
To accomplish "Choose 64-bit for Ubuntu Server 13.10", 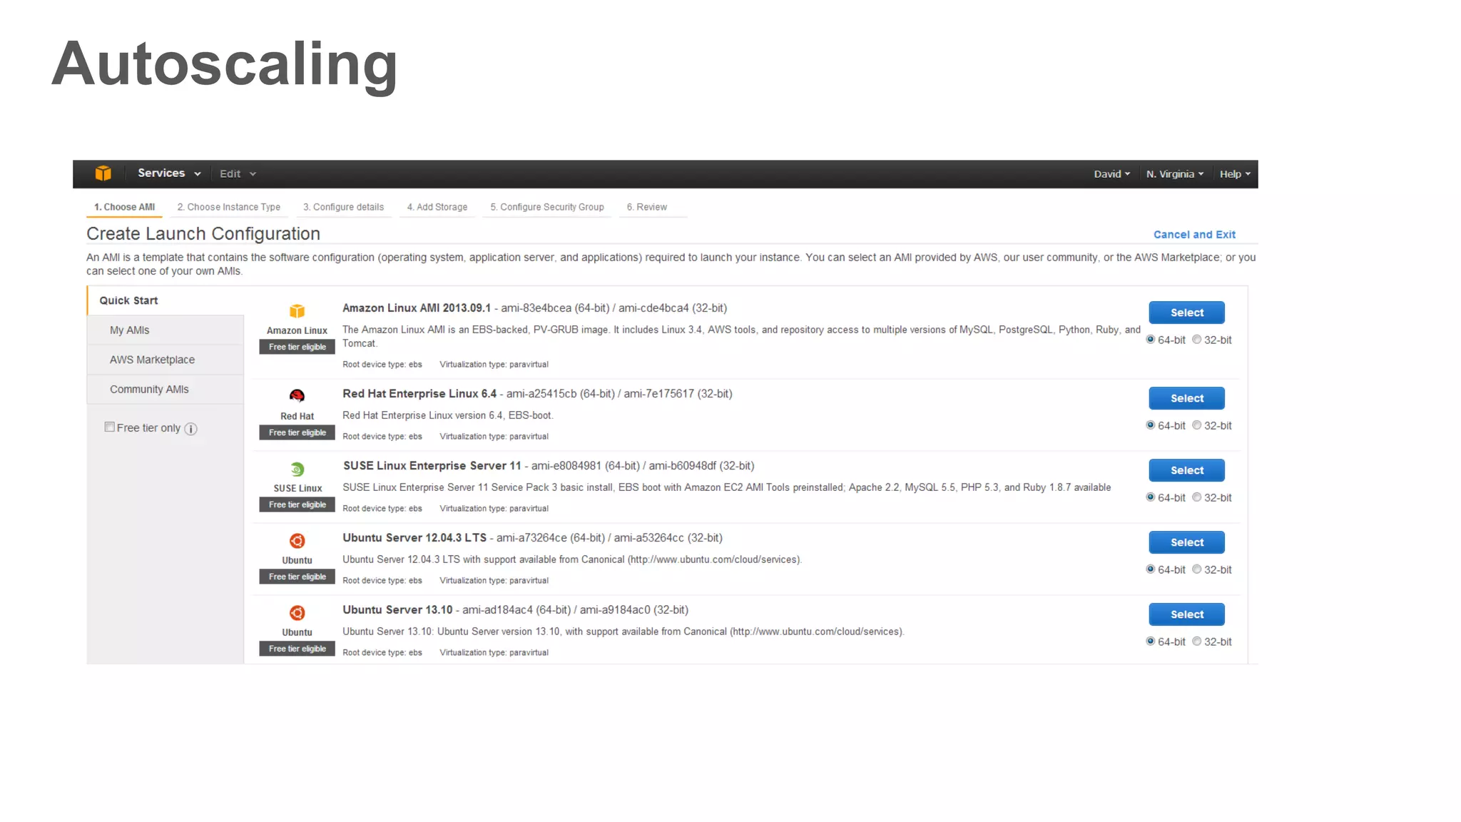I will tap(1151, 641).
